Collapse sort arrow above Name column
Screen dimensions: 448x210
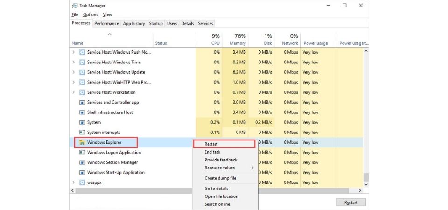point(109,34)
